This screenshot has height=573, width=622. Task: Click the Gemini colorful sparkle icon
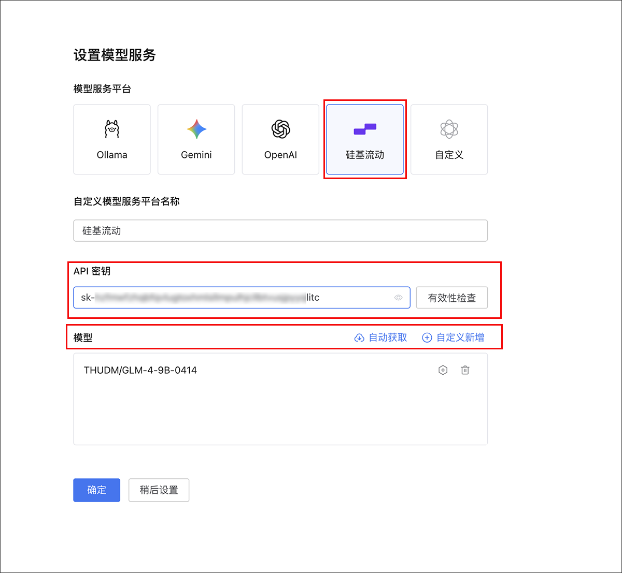(x=196, y=129)
